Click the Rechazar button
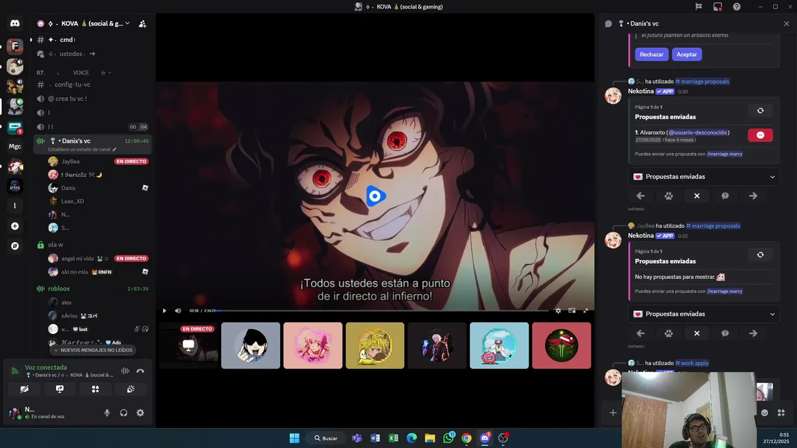797x448 pixels. coord(651,54)
